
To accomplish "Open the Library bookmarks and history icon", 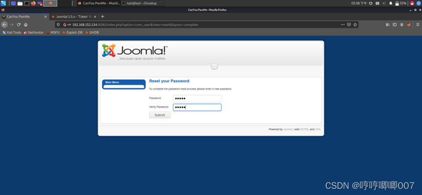I will 388,24.
